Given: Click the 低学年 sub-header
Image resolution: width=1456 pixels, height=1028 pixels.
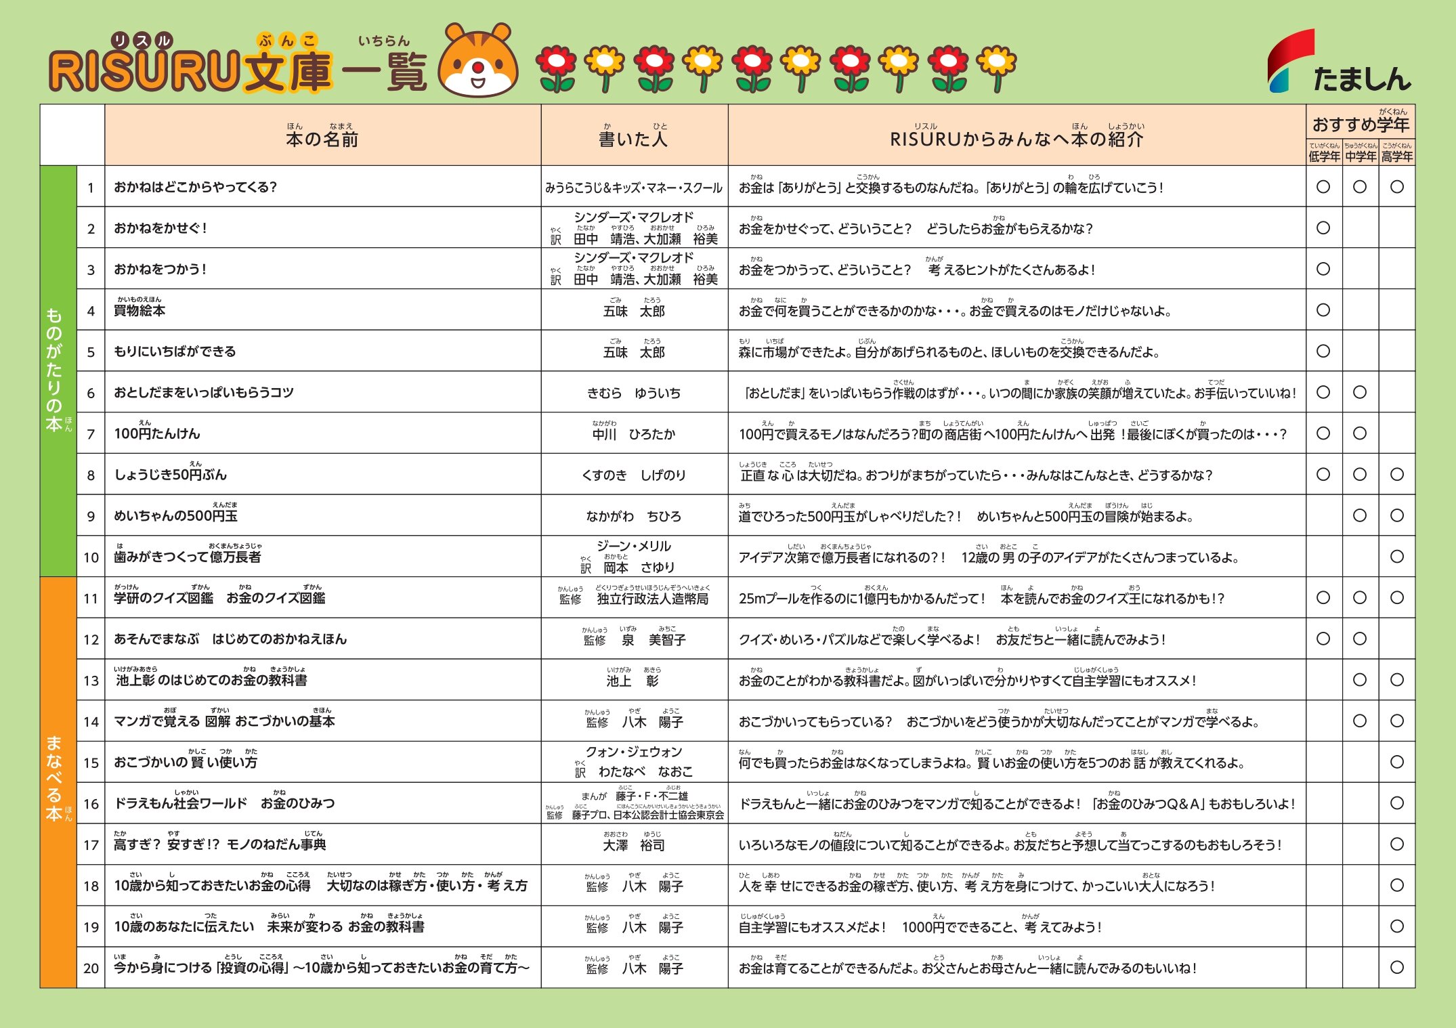Looking at the screenshot, I should click(1324, 152).
